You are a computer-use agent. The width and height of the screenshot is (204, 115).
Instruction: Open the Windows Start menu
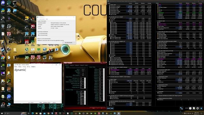[2, 113]
